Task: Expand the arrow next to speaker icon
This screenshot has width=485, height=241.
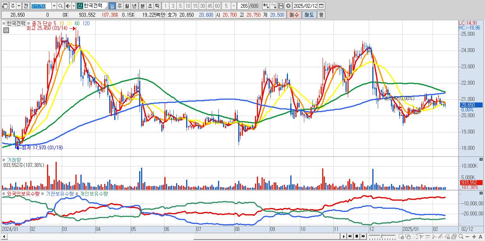Action: (73, 6)
